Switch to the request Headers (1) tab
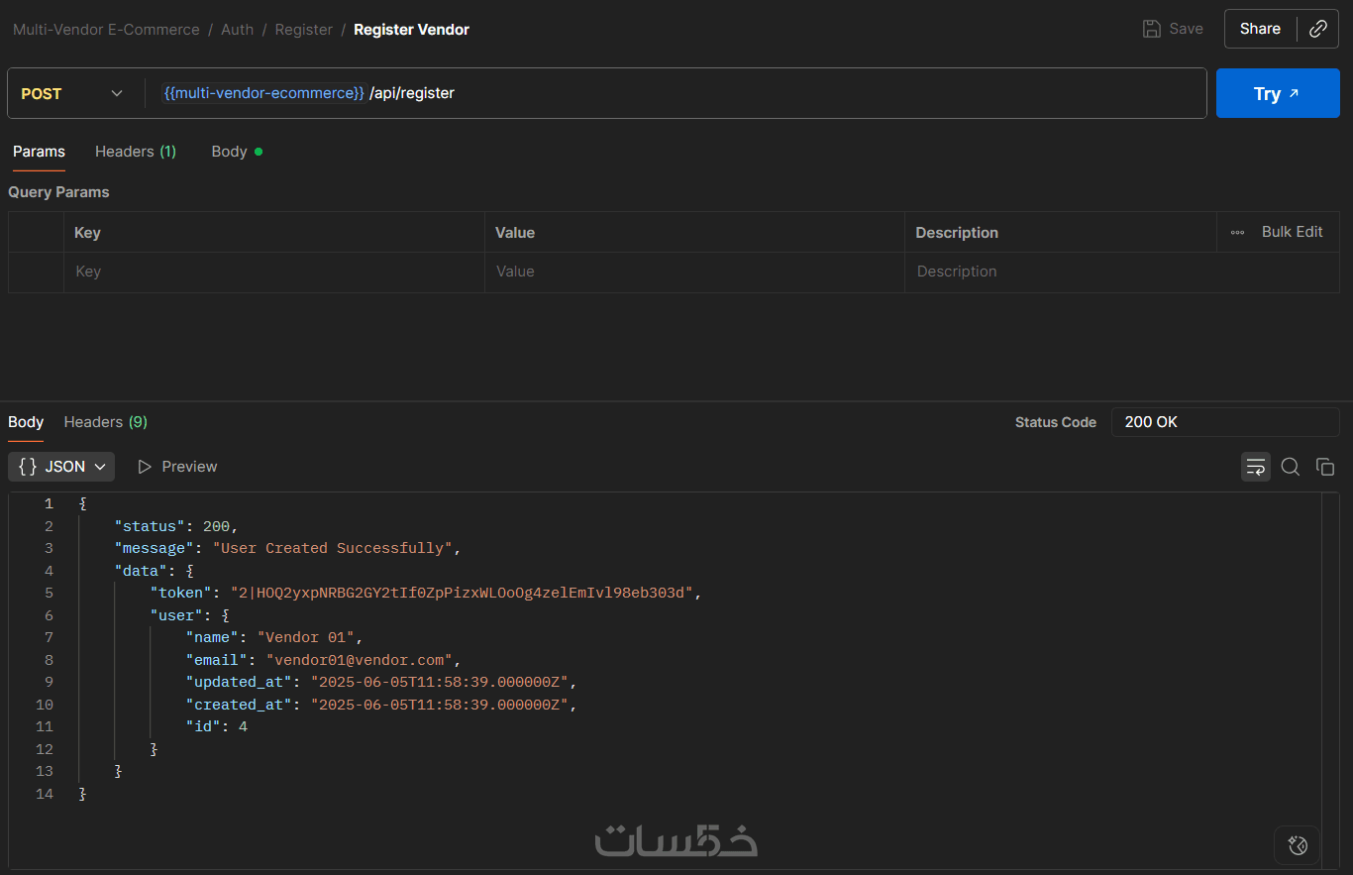The width and height of the screenshot is (1353, 875). [136, 152]
